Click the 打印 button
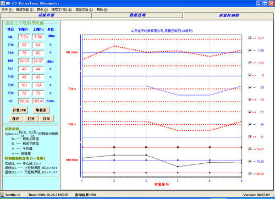Image resolution: width=275 pixels, height=199 pixels. (x=46, y=119)
